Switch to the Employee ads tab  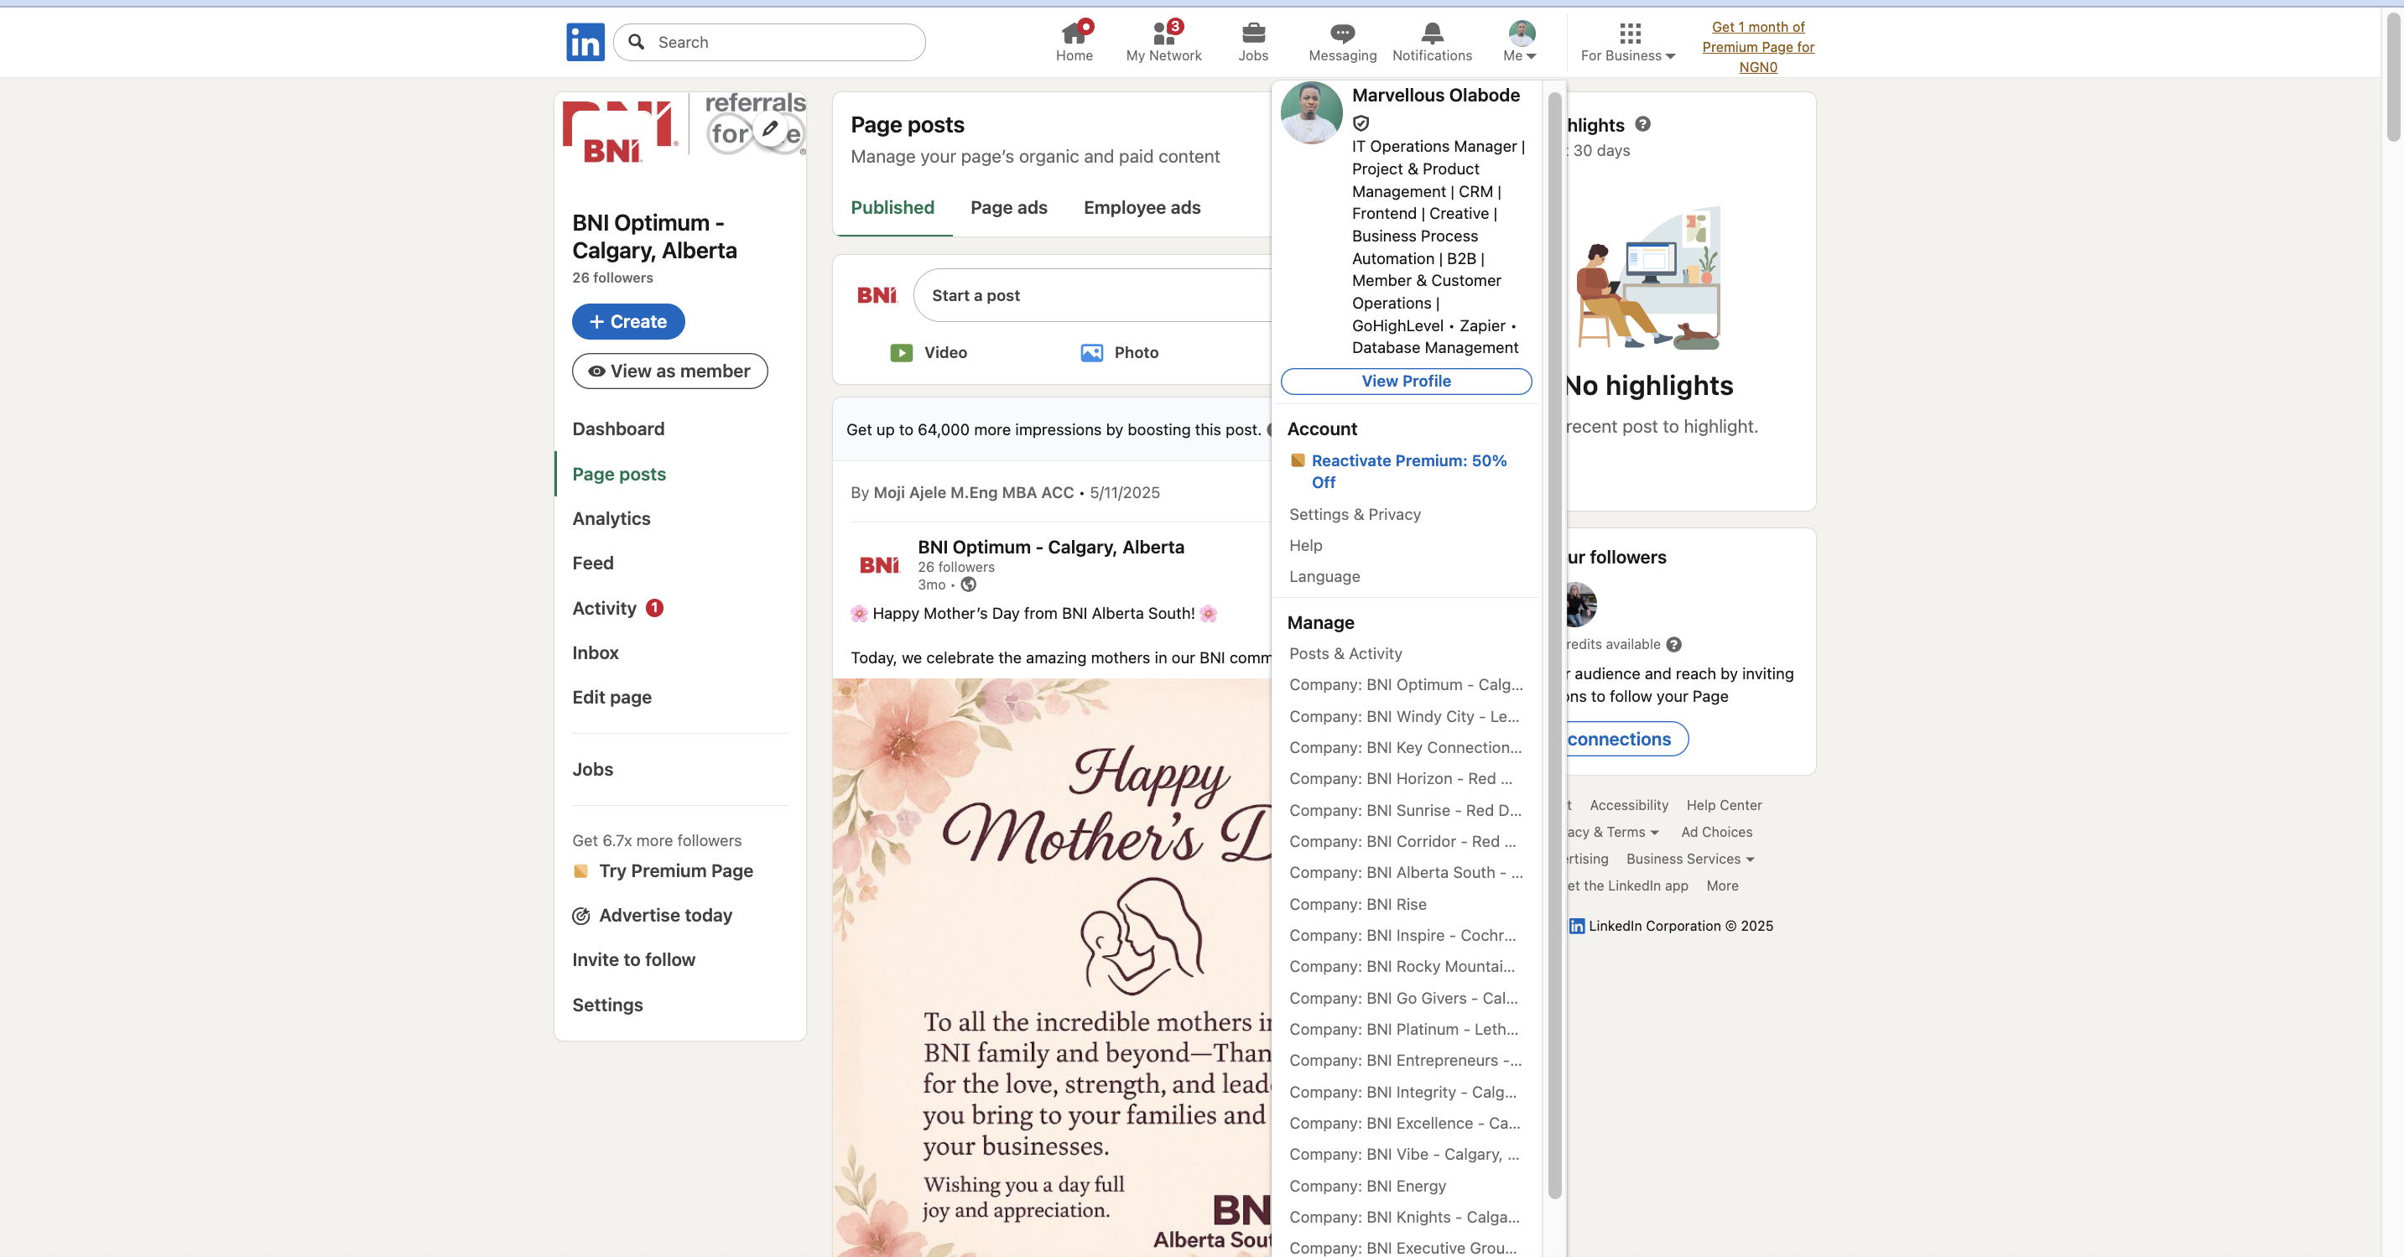click(1142, 207)
